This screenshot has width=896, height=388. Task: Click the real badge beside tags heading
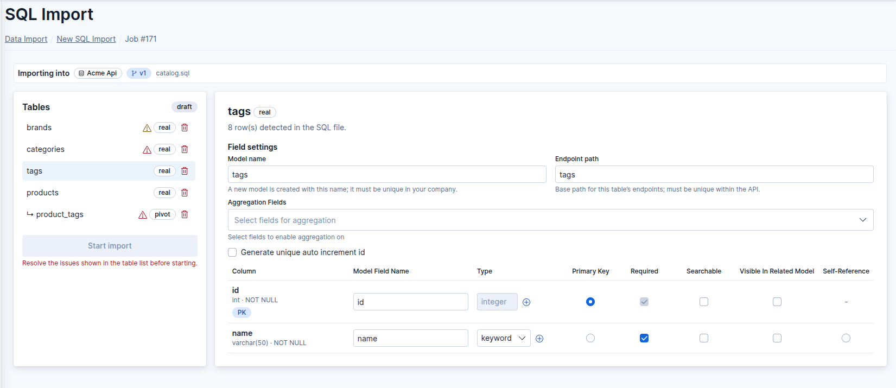(265, 112)
